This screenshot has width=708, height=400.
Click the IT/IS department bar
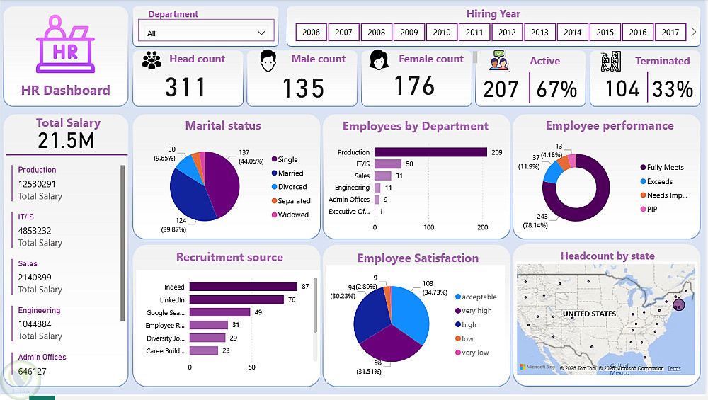[388, 164]
